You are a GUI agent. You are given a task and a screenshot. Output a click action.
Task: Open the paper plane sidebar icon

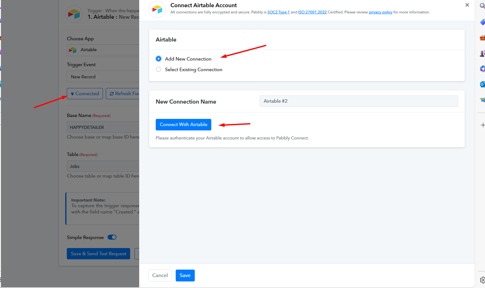pos(482,100)
